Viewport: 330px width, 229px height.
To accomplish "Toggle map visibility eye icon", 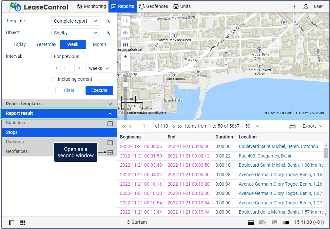I will (126, 33).
